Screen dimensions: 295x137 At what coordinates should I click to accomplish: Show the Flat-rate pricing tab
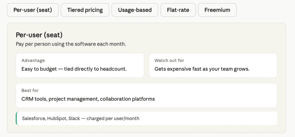point(178,10)
